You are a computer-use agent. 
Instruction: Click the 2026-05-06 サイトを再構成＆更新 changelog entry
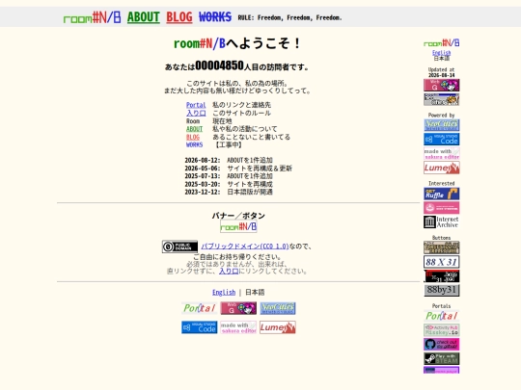pos(238,169)
